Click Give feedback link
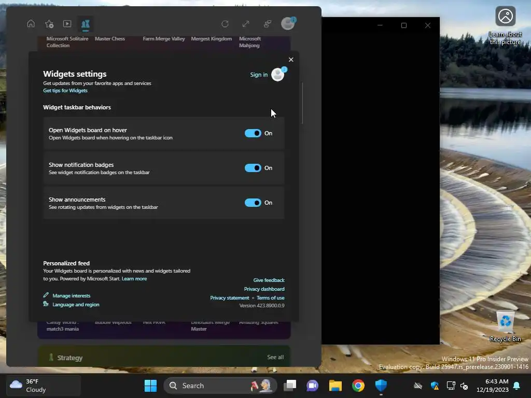 coord(269,280)
